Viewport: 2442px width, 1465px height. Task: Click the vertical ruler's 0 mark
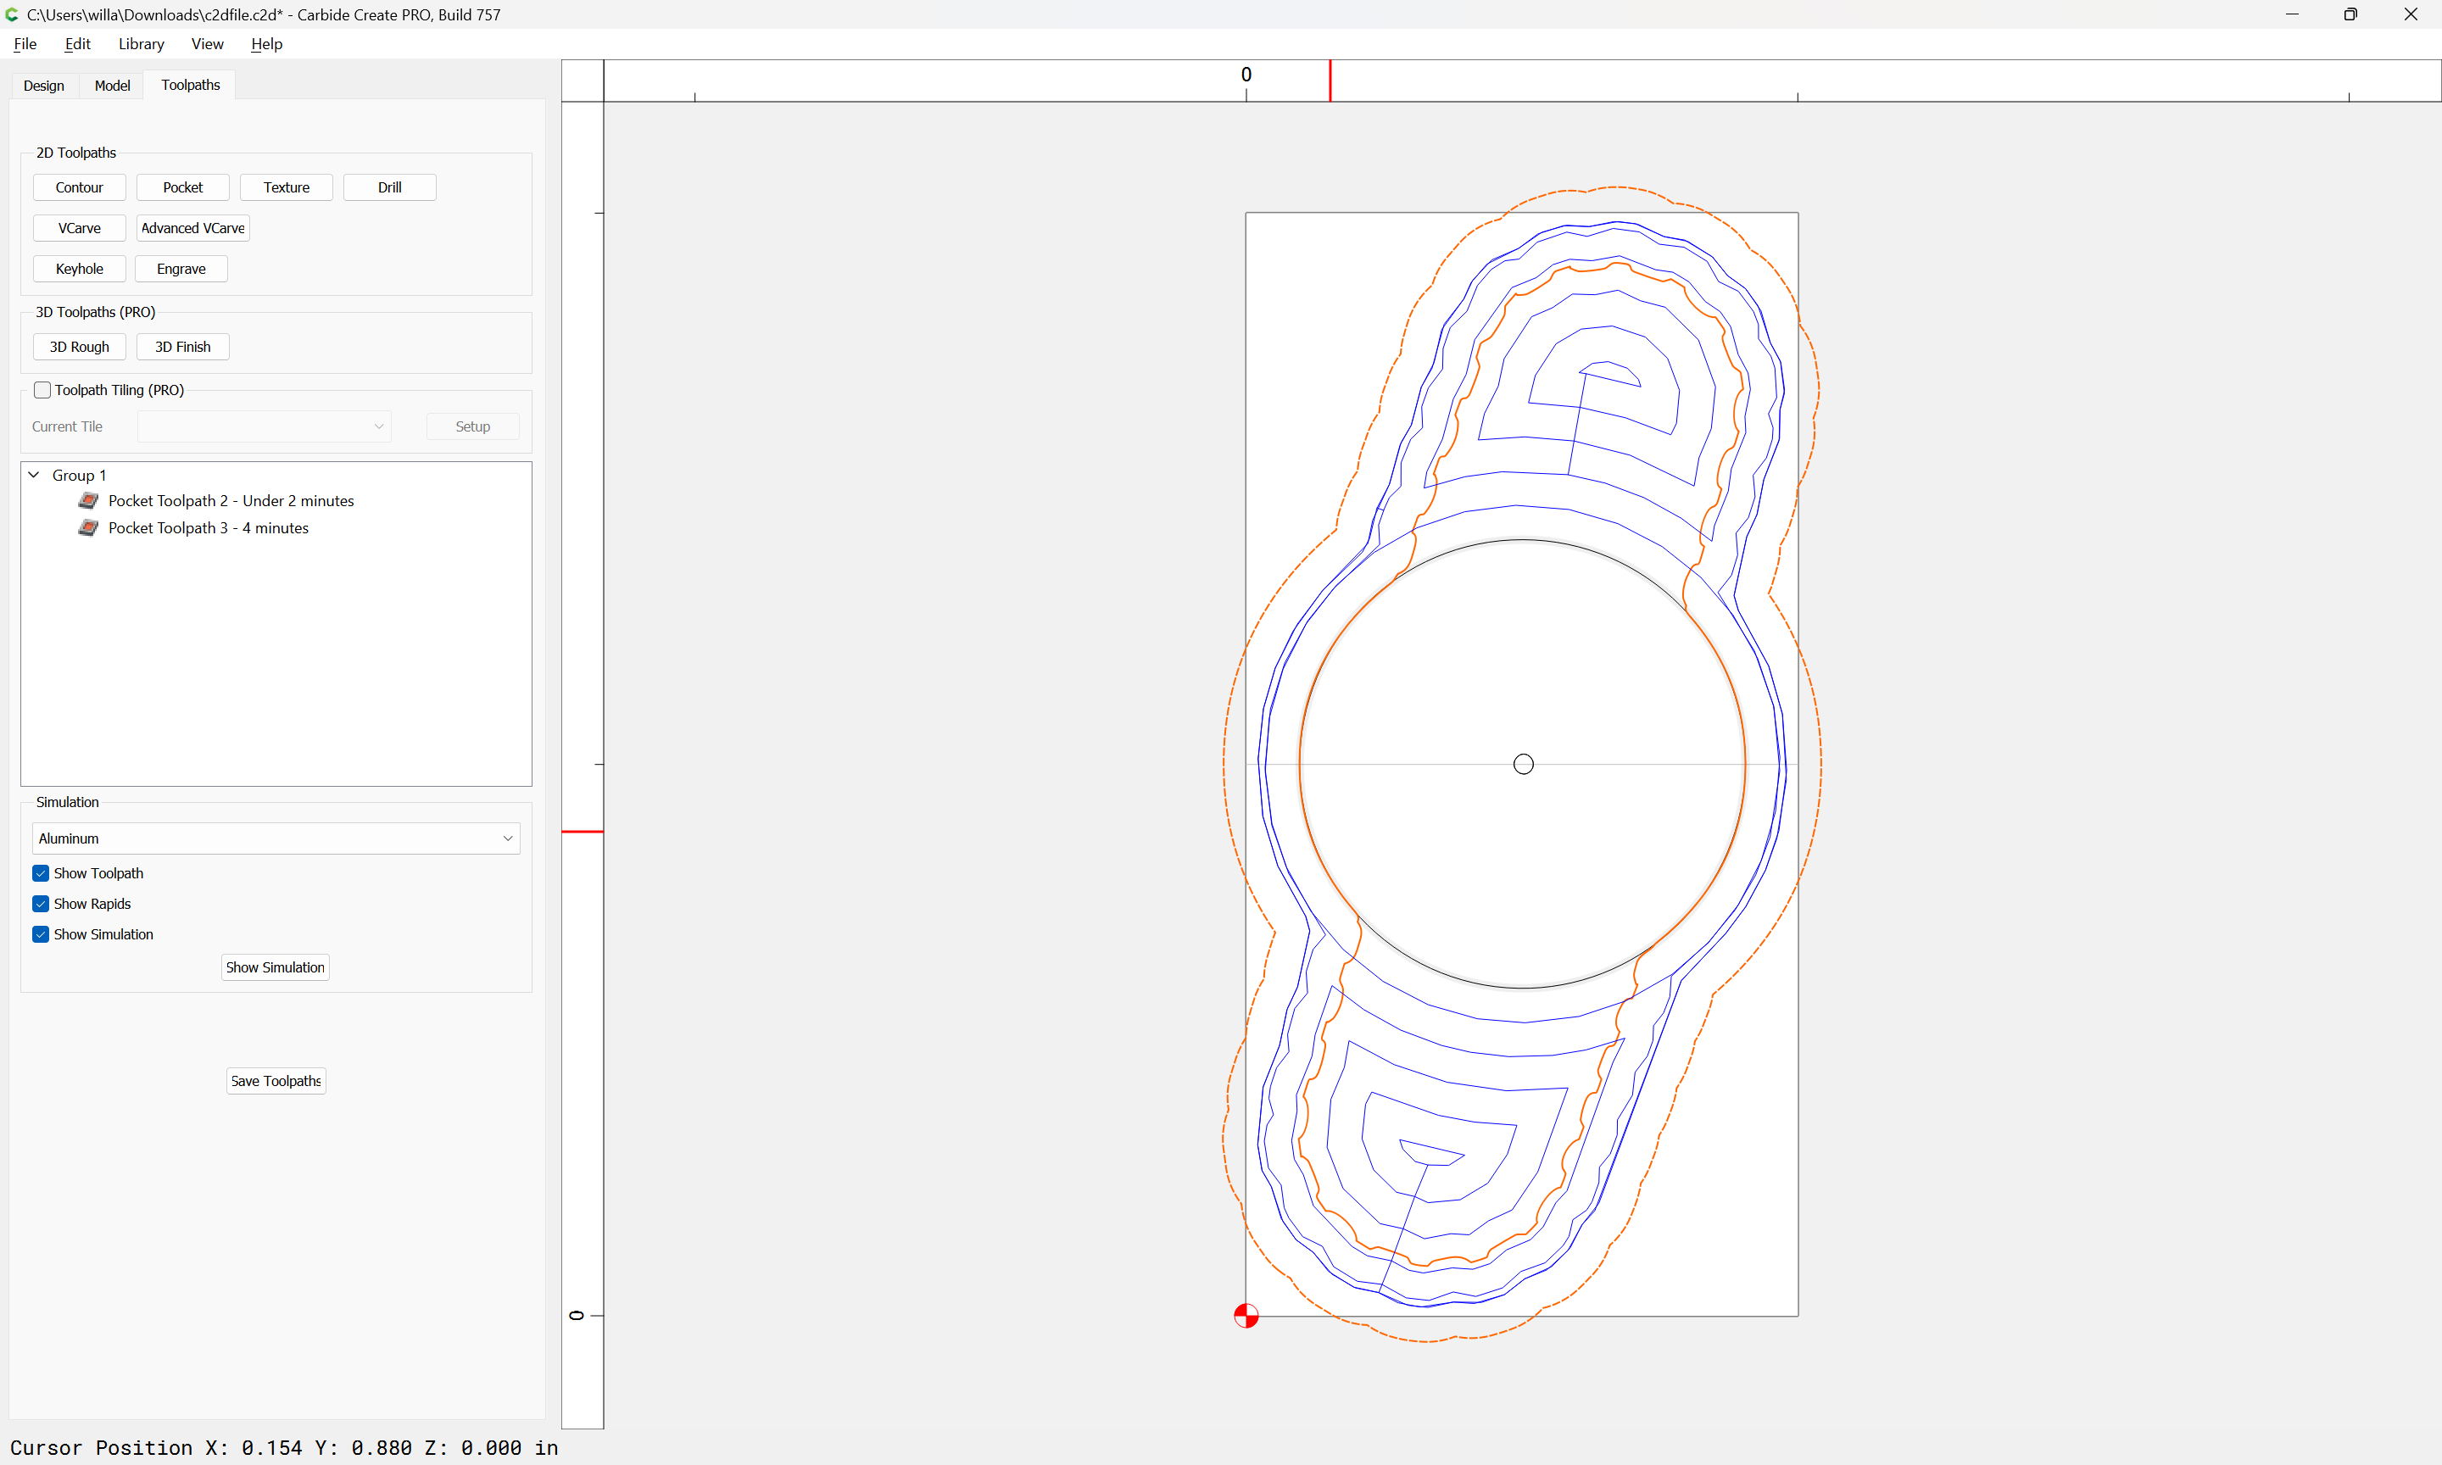pyautogui.click(x=577, y=1315)
